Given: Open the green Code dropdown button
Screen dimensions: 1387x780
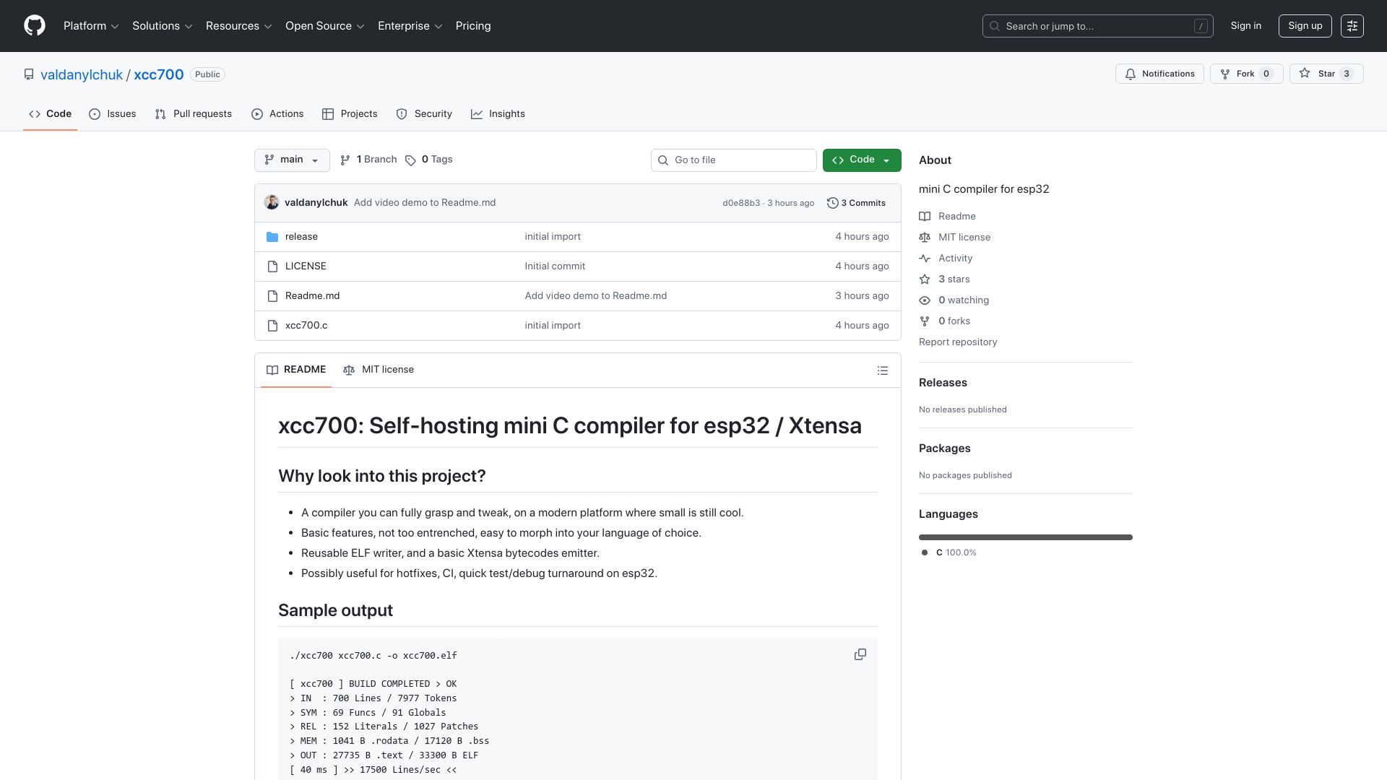Looking at the screenshot, I should point(862,160).
